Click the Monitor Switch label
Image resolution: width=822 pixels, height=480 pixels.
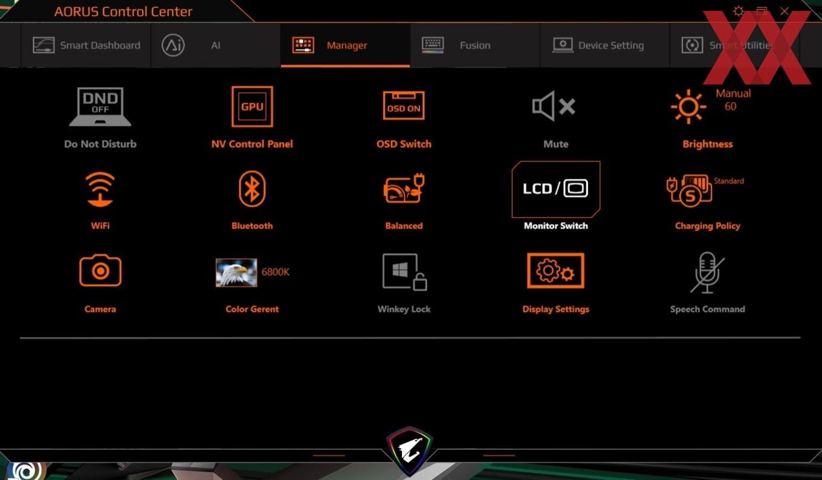(556, 225)
